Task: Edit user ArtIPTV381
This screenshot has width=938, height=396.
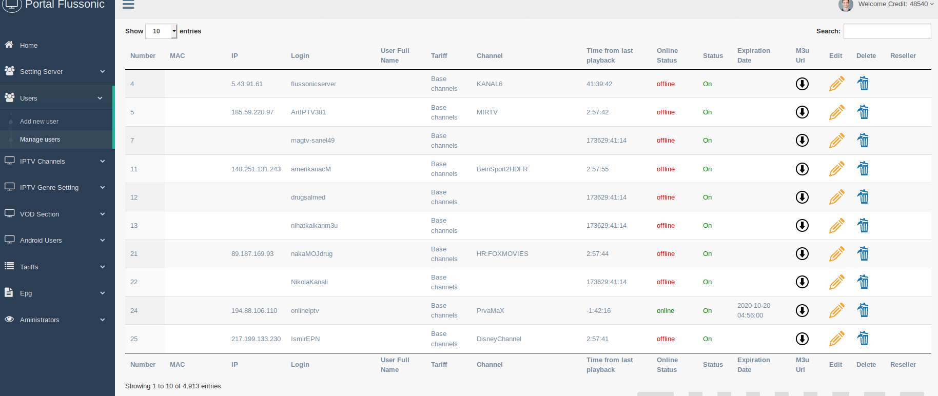Action: click(x=836, y=112)
